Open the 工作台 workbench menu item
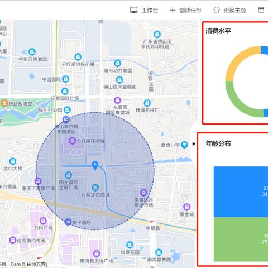The height and width of the screenshot is (268, 268). [144, 10]
